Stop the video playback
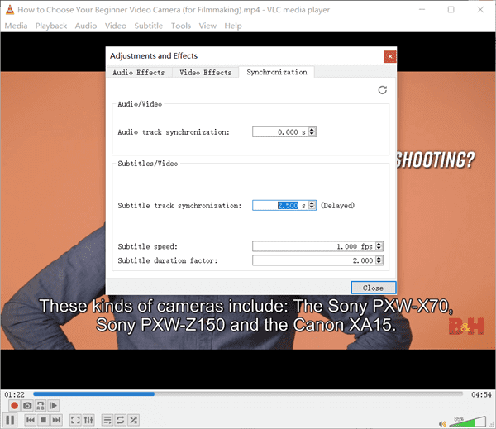The width and height of the screenshot is (496, 429). click(43, 420)
